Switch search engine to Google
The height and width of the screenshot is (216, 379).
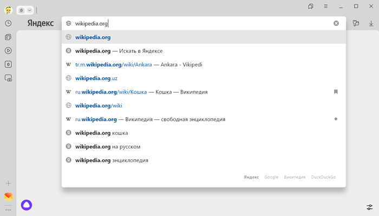tap(271, 177)
